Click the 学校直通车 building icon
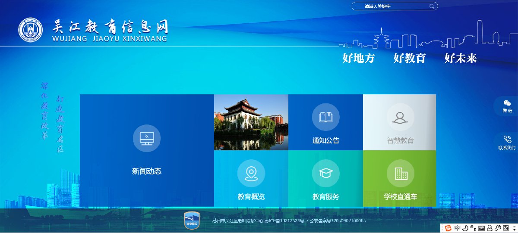This screenshot has width=518, height=233. [x=400, y=174]
